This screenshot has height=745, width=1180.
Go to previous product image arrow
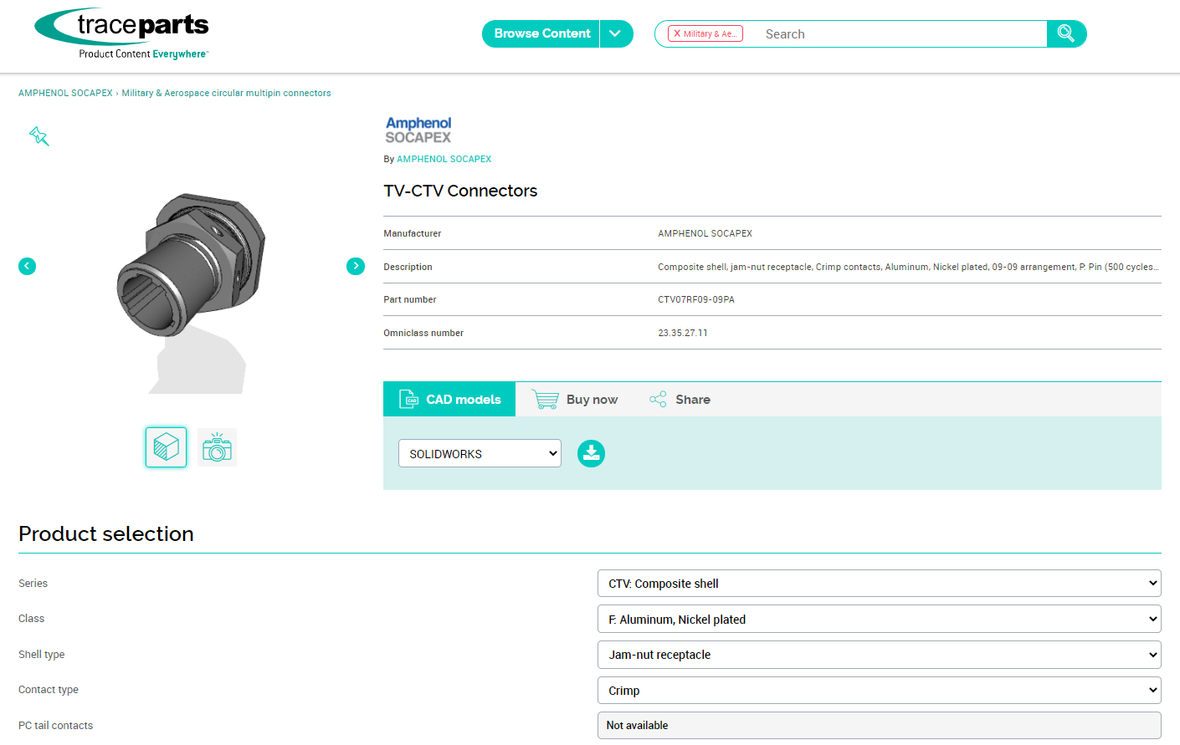pyautogui.click(x=28, y=266)
